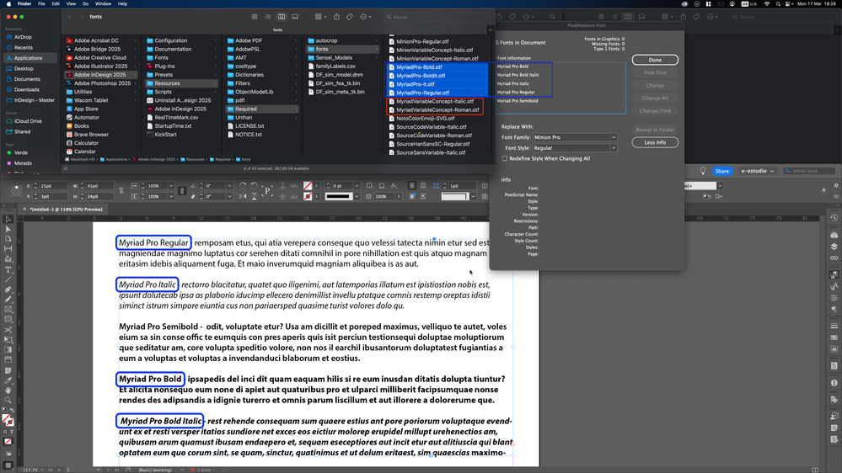Image resolution: width=842 pixels, height=473 pixels.
Task: Expand fill color options arrow
Action: point(316,185)
